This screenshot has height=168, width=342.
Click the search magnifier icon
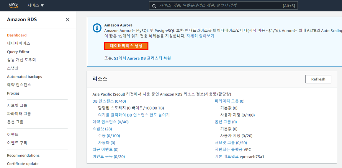(154, 6)
